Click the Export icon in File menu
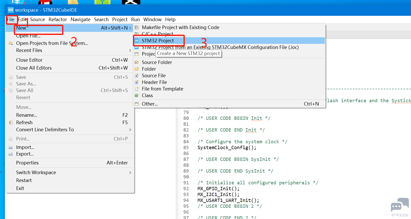Image resolution: width=411 pixels, height=219 pixels. 11,154
